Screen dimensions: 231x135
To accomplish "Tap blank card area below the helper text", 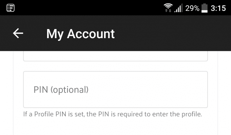I will [115, 127].
